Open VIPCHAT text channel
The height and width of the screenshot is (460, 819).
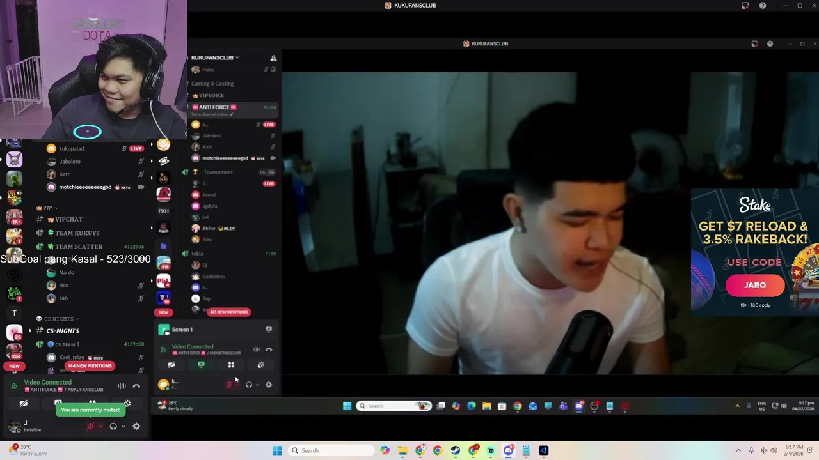pyautogui.click(x=68, y=220)
